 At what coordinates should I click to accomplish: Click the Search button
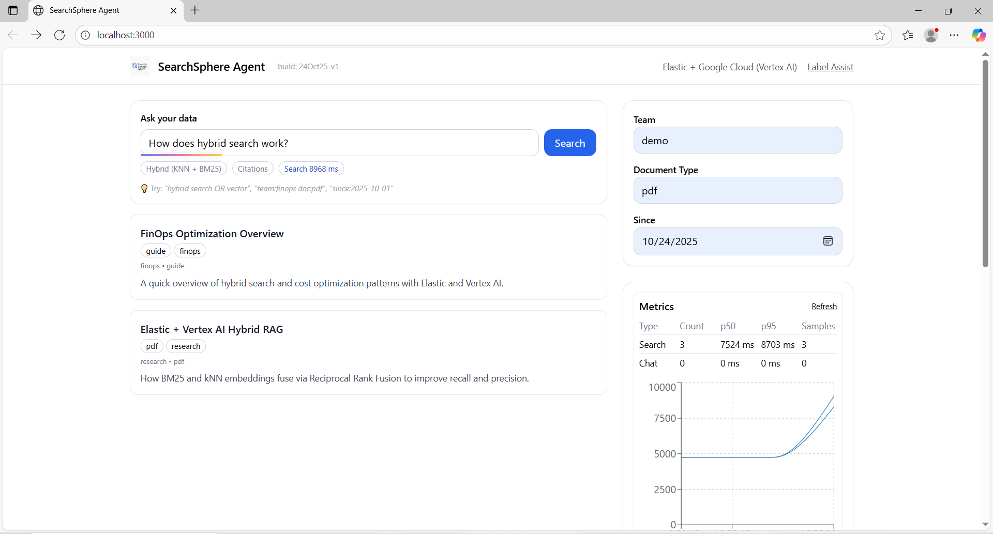tap(570, 143)
